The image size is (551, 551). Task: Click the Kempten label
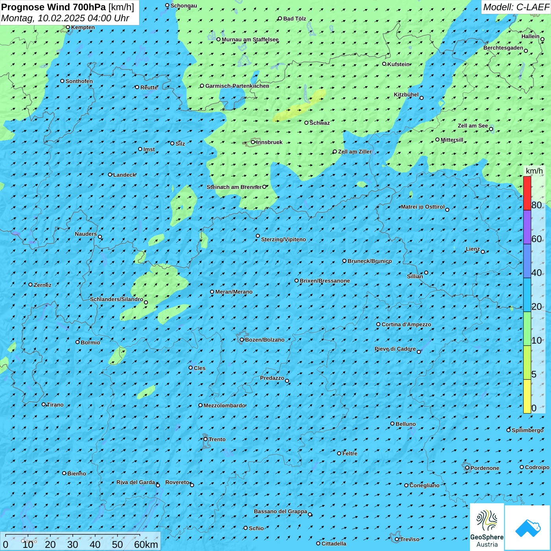coord(83,27)
